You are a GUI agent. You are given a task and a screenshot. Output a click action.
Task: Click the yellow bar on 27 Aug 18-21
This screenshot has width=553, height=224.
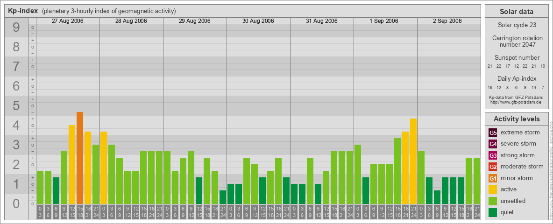coord(88,168)
